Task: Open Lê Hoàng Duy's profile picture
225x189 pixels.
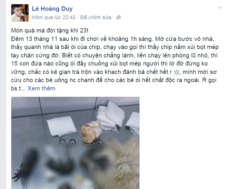Action: point(20,13)
